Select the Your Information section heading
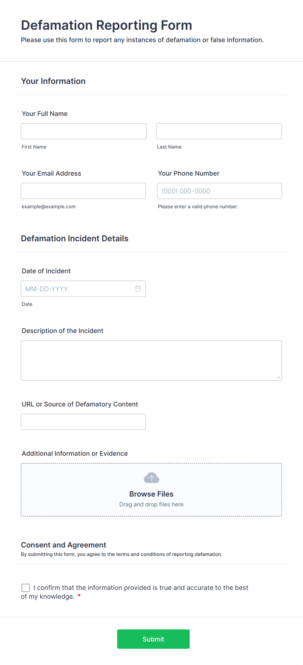 click(53, 81)
